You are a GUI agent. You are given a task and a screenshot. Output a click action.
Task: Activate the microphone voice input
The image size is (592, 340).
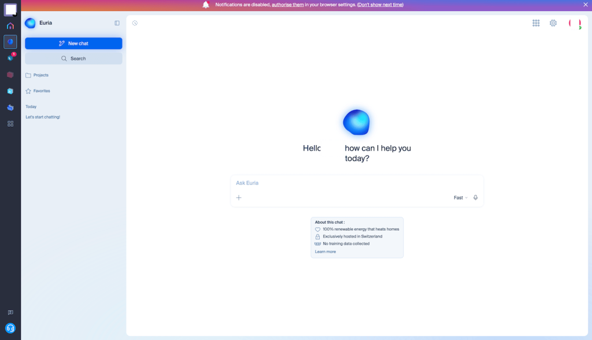[x=475, y=198]
